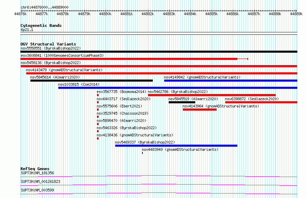Click the nsv4138436 small red marker

pyautogui.click(x=98, y=138)
